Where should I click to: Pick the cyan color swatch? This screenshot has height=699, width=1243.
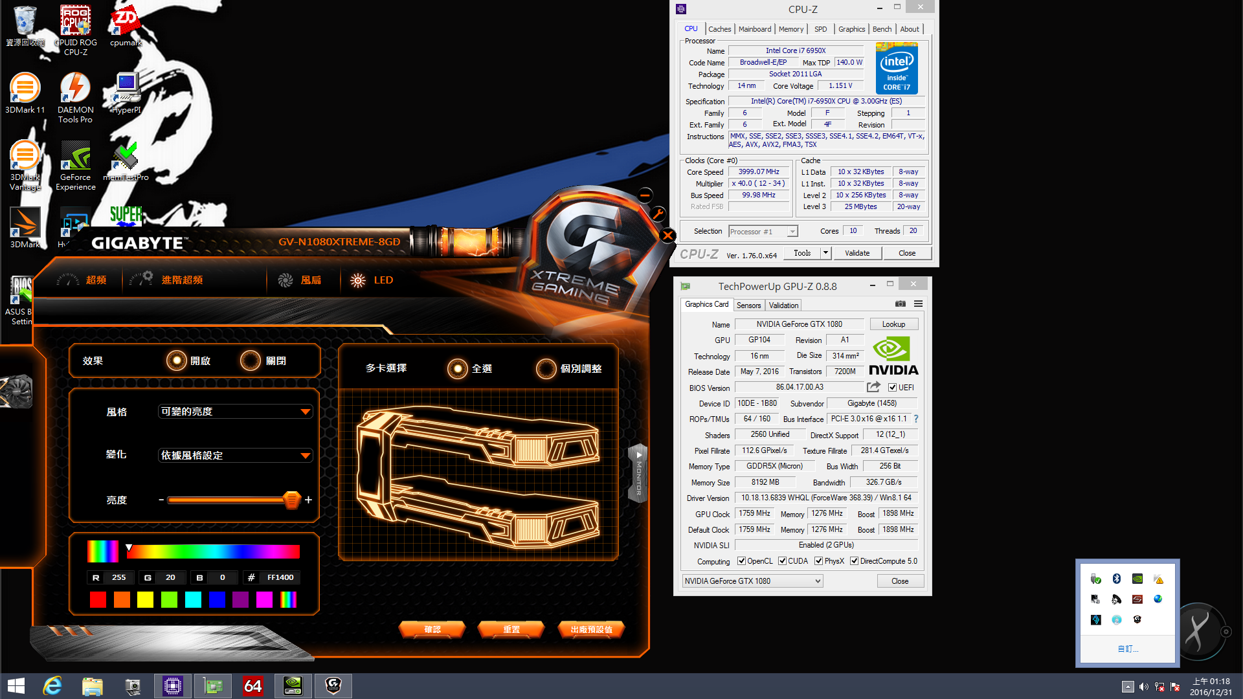point(193,600)
